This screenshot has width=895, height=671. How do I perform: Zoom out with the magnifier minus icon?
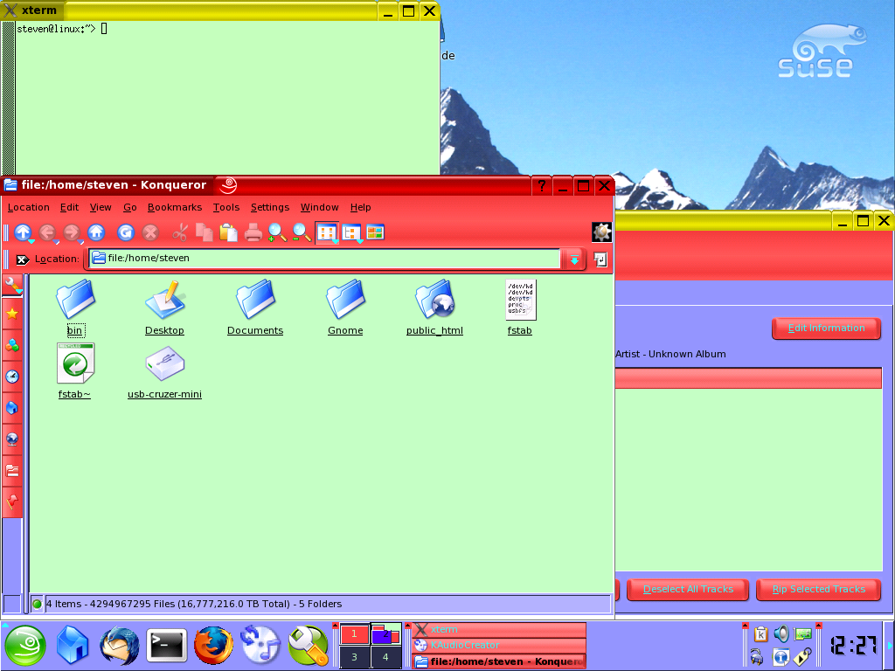point(302,232)
